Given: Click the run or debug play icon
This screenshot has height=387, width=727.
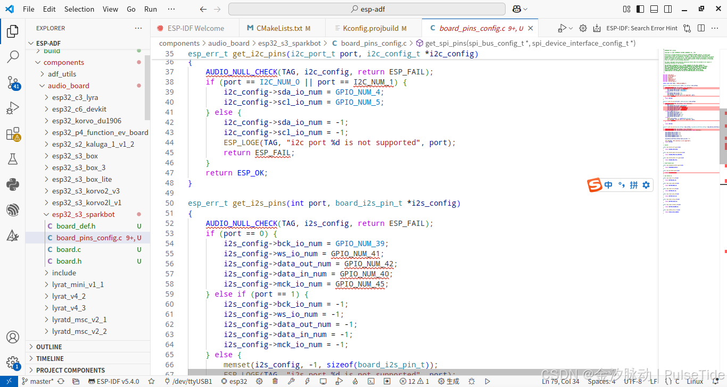Looking at the screenshot, I should pyautogui.click(x=562, y=28).
